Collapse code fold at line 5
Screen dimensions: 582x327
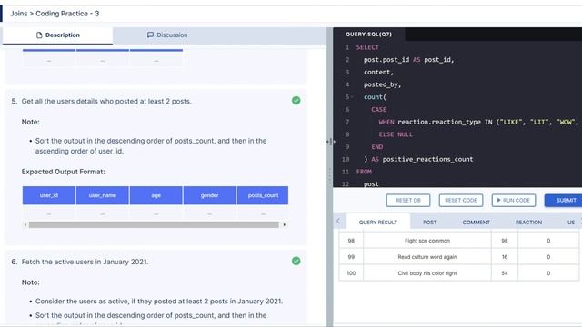point(352,97)
